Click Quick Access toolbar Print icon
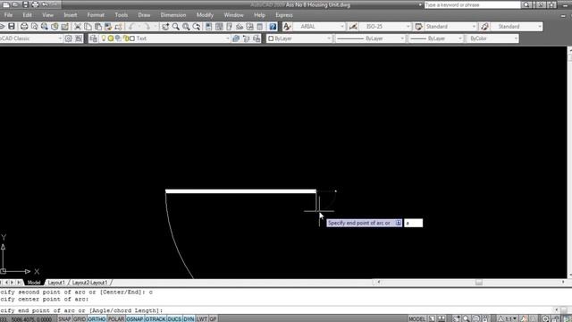Viewport: 572px width, 322px height. pyautogui.click(x=35, y=4)
